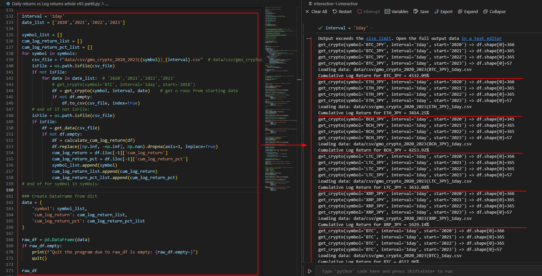Run the interactive input with the play icon

click(x=310, y=271)
